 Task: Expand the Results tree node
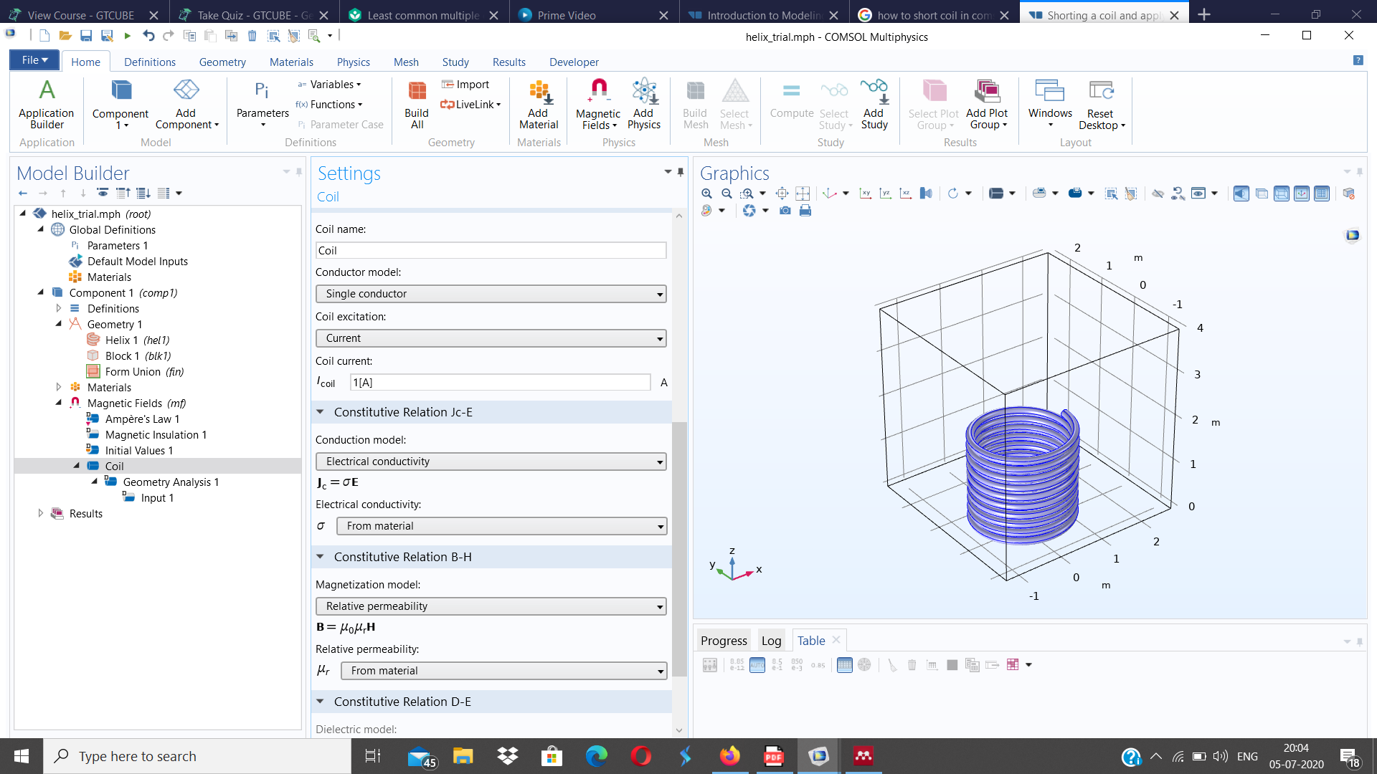[x=41, y=513]
